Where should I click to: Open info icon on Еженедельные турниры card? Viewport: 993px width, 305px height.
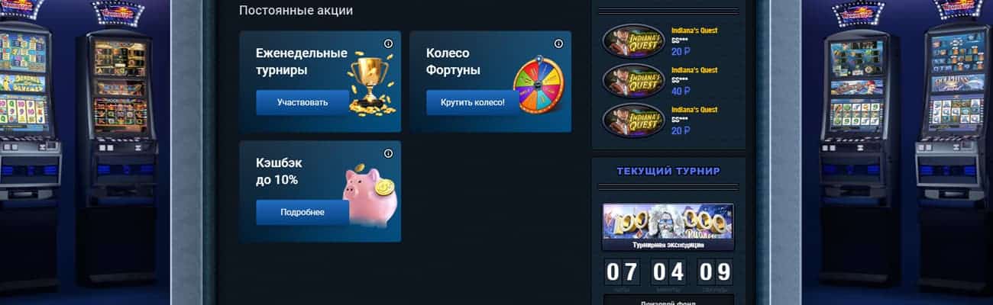coord(388,43)
